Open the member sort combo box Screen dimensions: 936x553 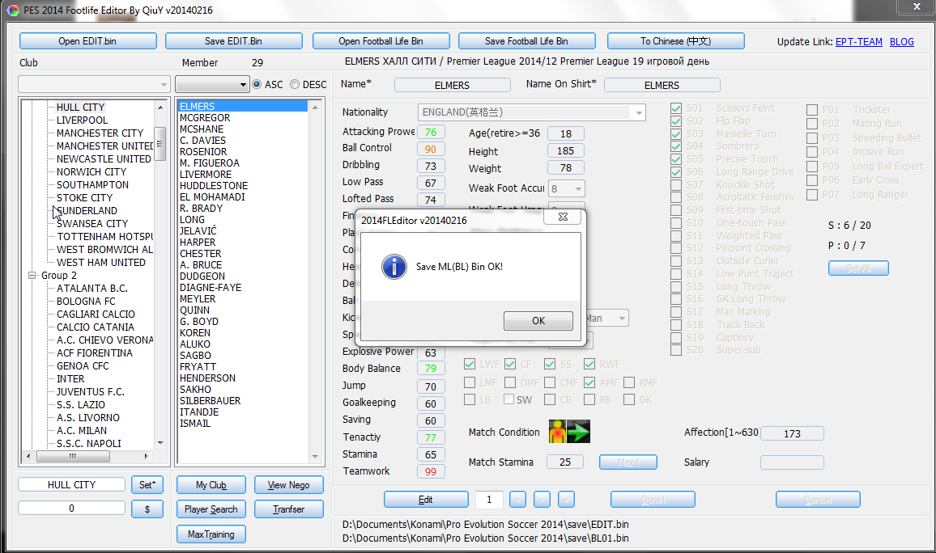click(212, 85)
